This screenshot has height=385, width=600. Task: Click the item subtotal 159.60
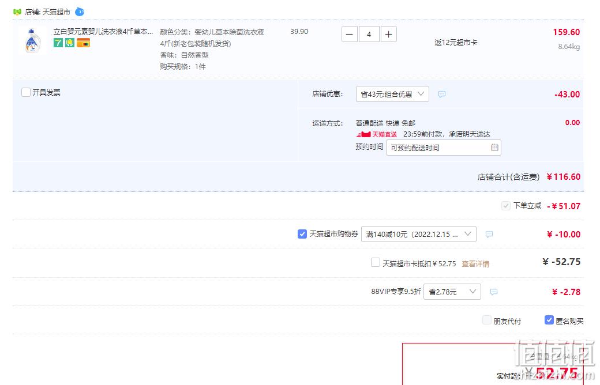567,32
